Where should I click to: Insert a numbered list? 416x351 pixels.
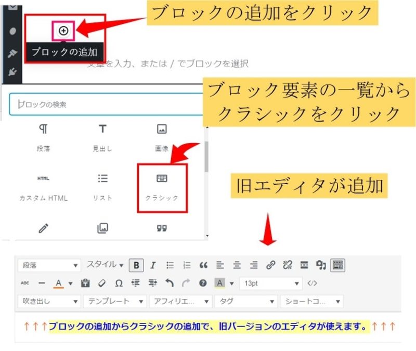tap(187, 265)
